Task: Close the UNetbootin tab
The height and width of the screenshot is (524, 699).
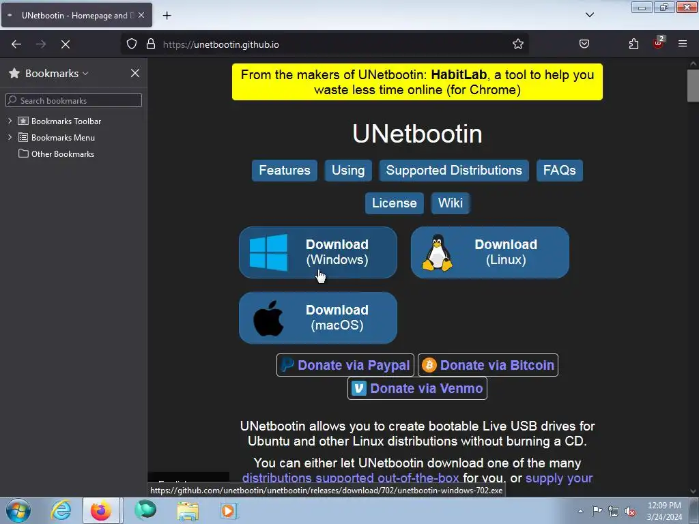Action: tap(141, 15)
